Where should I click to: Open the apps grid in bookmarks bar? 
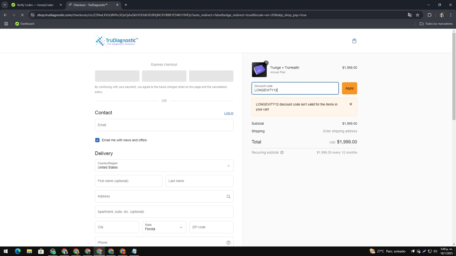[6, 24]
